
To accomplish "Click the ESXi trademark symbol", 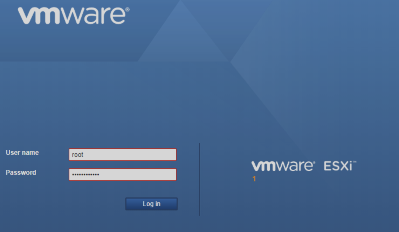I will [355, 161].
